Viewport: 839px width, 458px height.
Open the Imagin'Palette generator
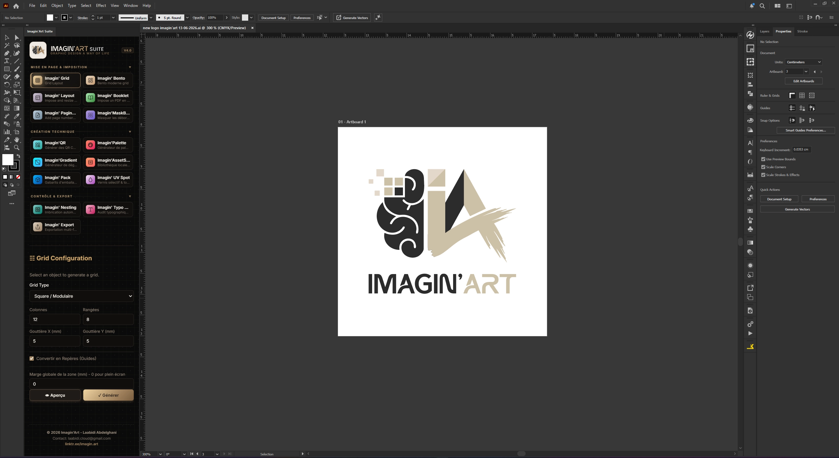point(108,145)
